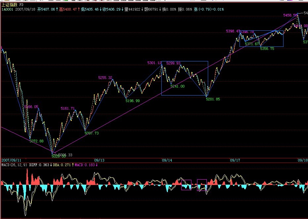Screen dimensions: 308x219
Task: Click the 09/14 date axis marker
Action: (x=167, y=160)
